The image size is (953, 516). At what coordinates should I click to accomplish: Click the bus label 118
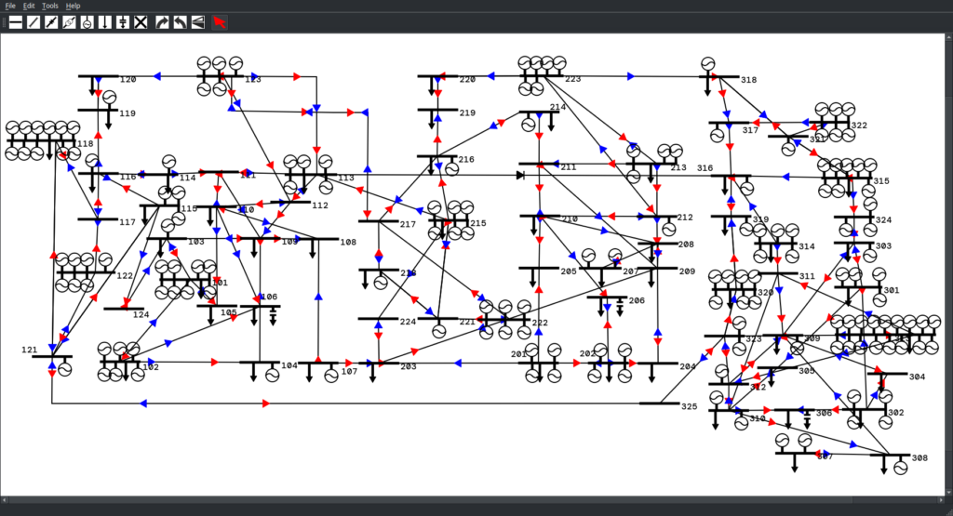[86, 144]
